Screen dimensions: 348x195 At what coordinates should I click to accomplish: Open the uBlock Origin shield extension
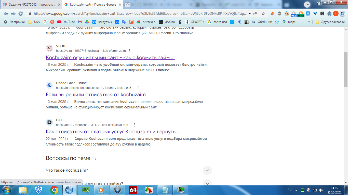point(279,14)
